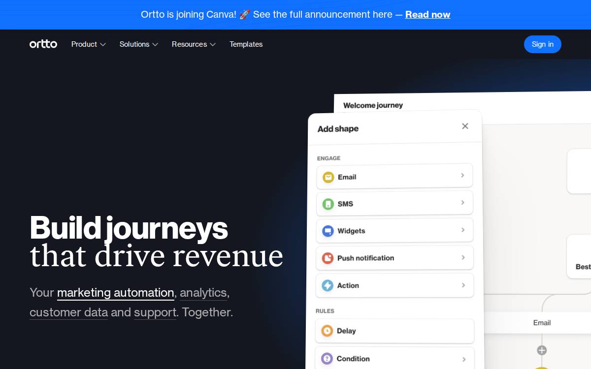Select the green SMS icon
The width and height of the screenshot is (591, 369).
coord(328,204)
